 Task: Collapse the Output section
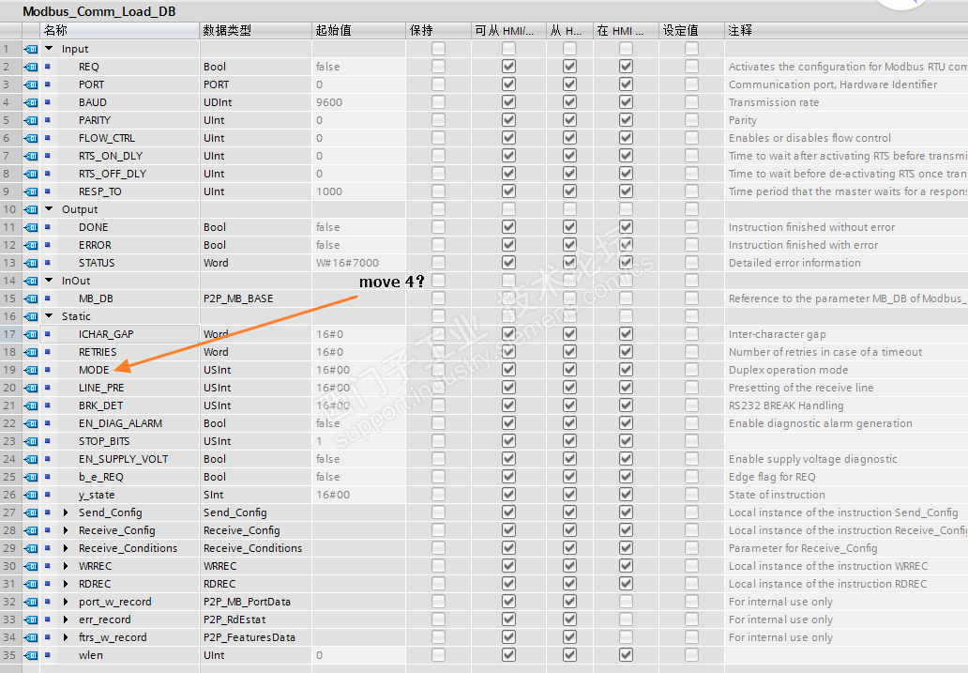[x=50, y=209]
